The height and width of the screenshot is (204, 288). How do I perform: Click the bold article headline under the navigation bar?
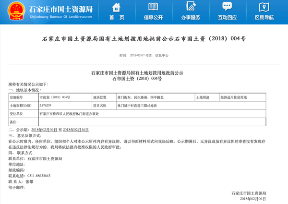[144, 38]
